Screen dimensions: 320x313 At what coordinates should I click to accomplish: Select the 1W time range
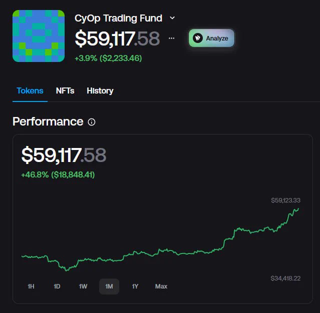tap(83, 286)
